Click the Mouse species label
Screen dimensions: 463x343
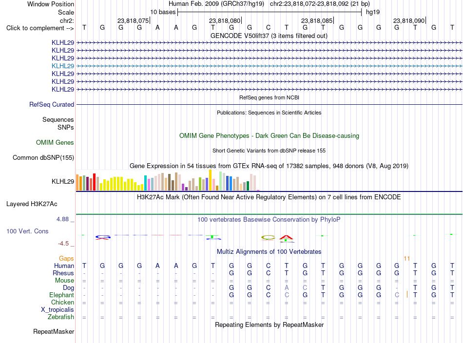64,281
